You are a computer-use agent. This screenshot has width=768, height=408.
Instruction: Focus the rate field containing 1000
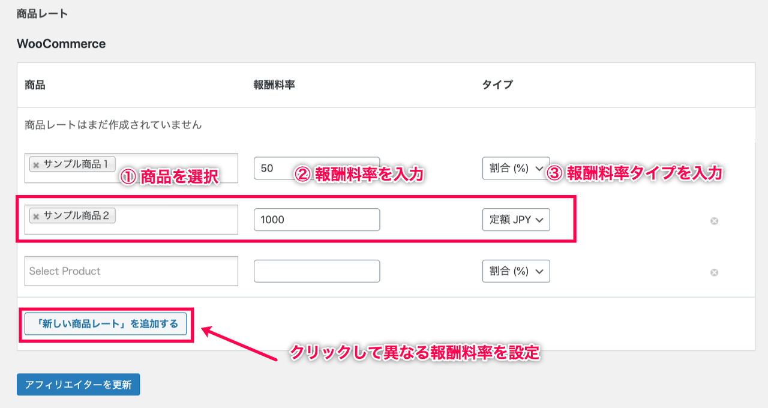tap(317, 220)
